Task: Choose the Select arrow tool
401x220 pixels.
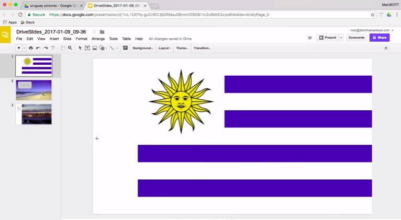Action: 80,48
